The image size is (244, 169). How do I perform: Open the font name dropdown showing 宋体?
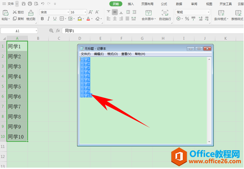[55, 12]
